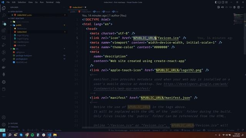The width and height of the screenshot is (246, 138).
Task: Open editor More Actions ellipsis
Action: [243, 7]
